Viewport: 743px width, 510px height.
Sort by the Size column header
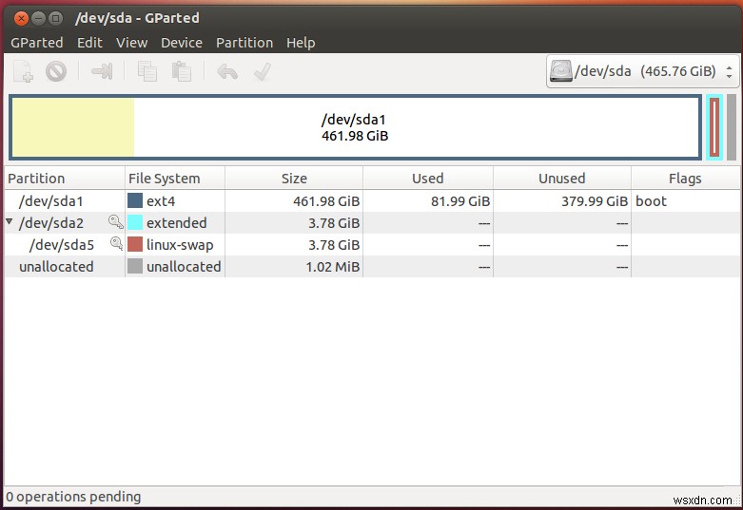coord(294,179)
